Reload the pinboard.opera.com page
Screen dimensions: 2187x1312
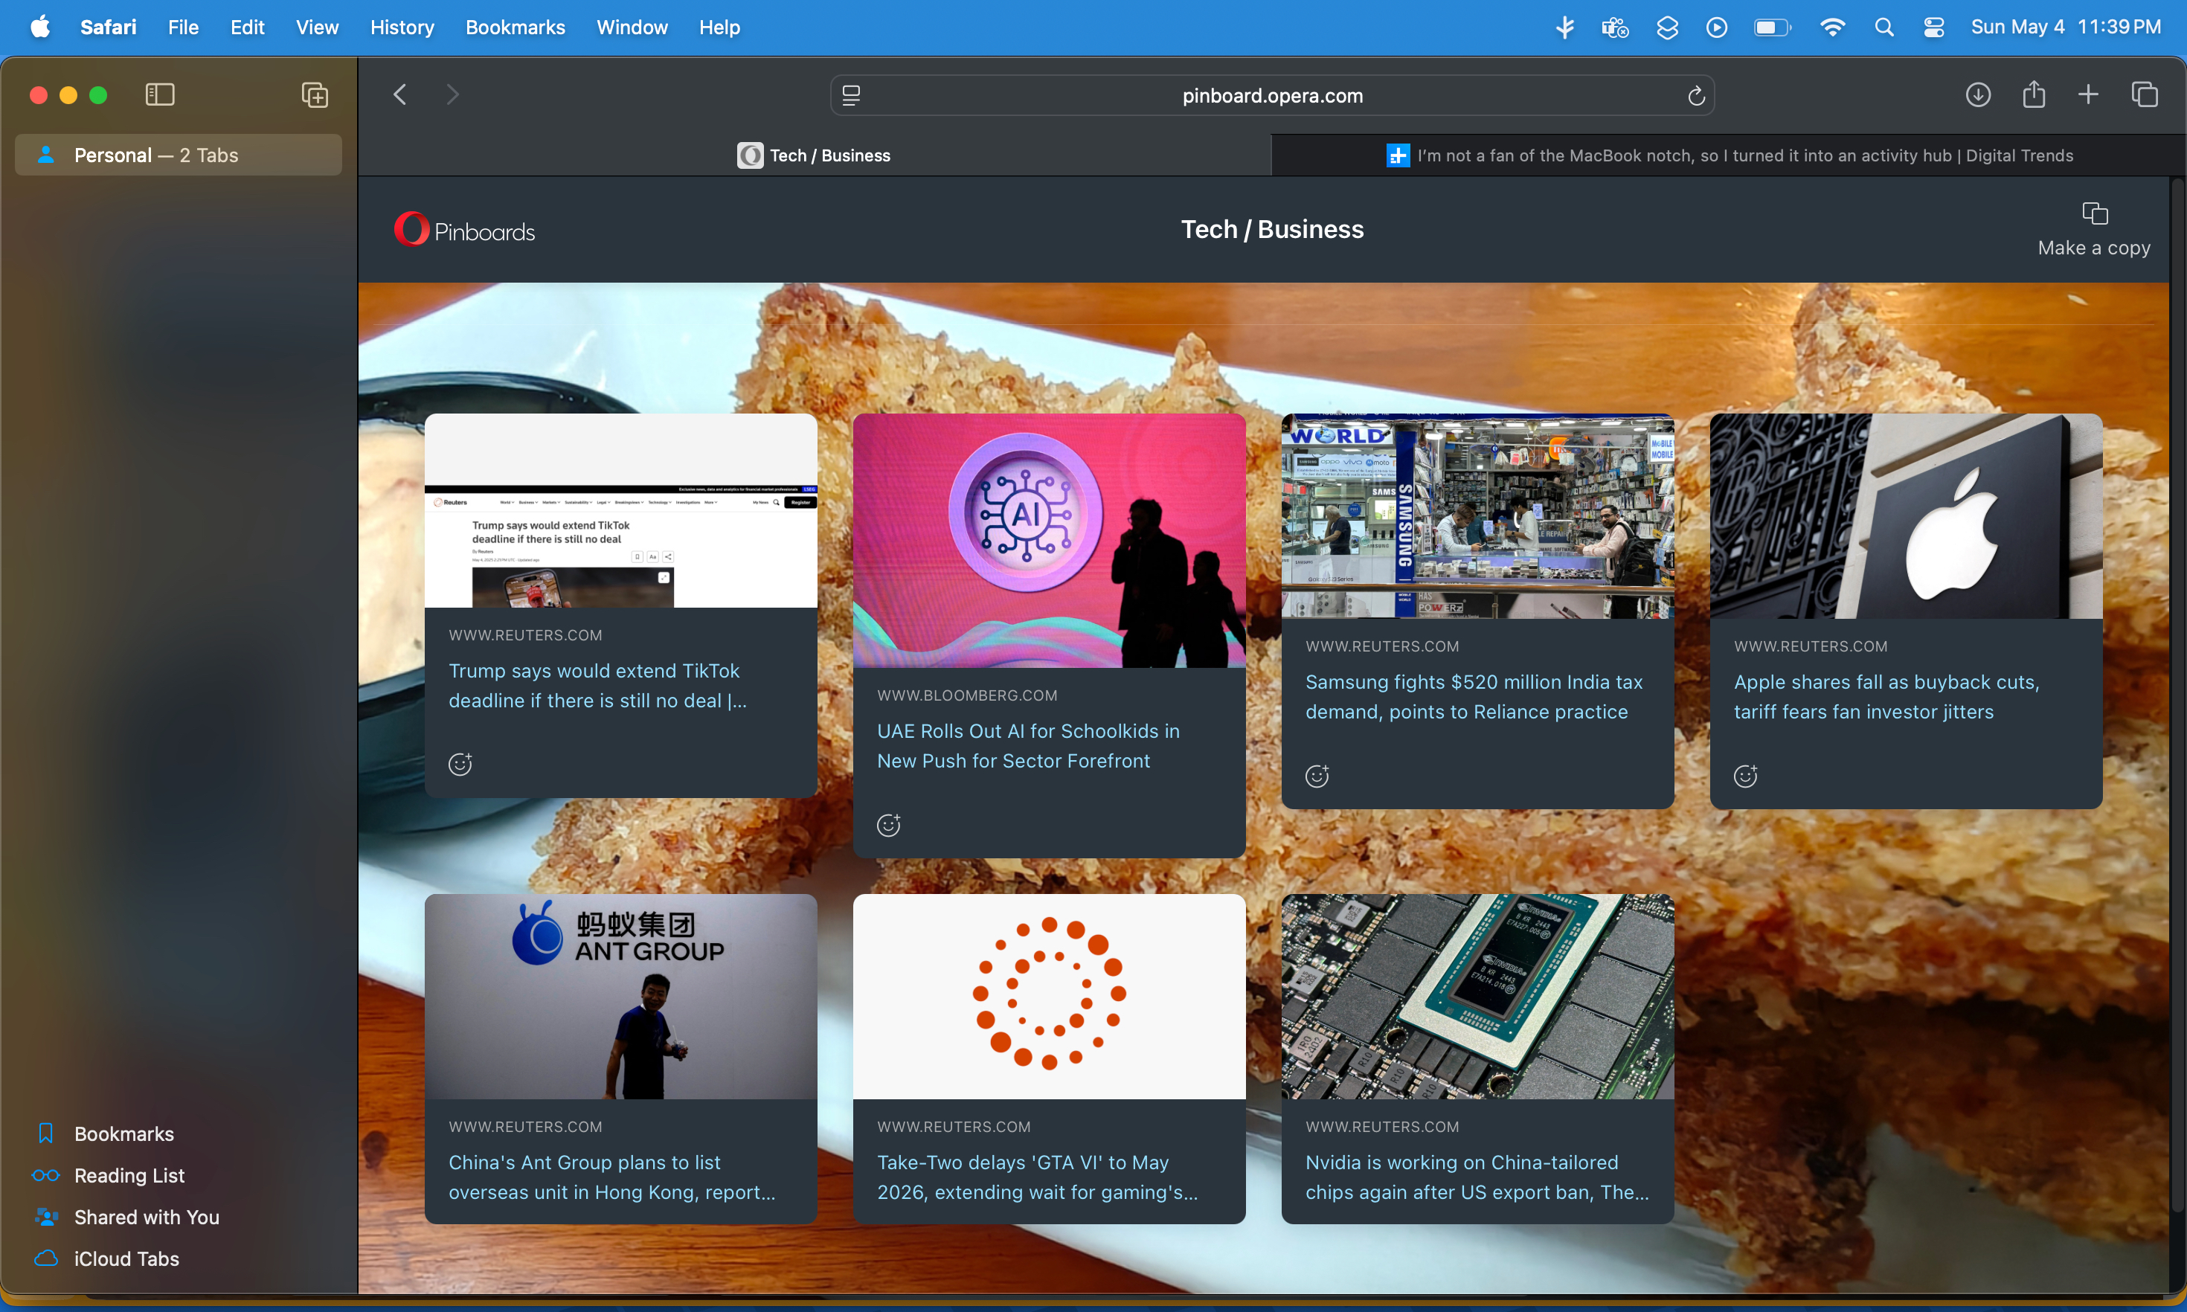tap(1695, 95)
